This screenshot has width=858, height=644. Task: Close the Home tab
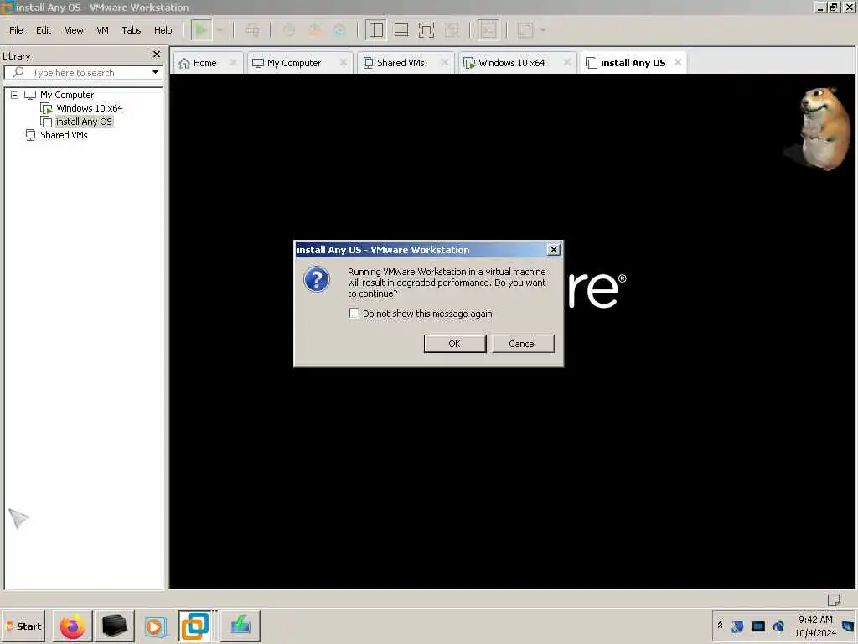233,62
